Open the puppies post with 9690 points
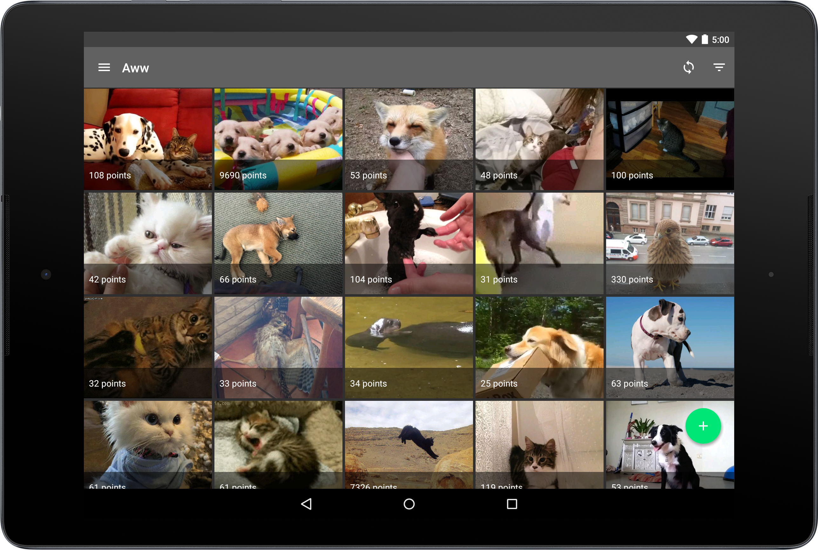Viewport: 818px width, 550px height. point(278,139)
